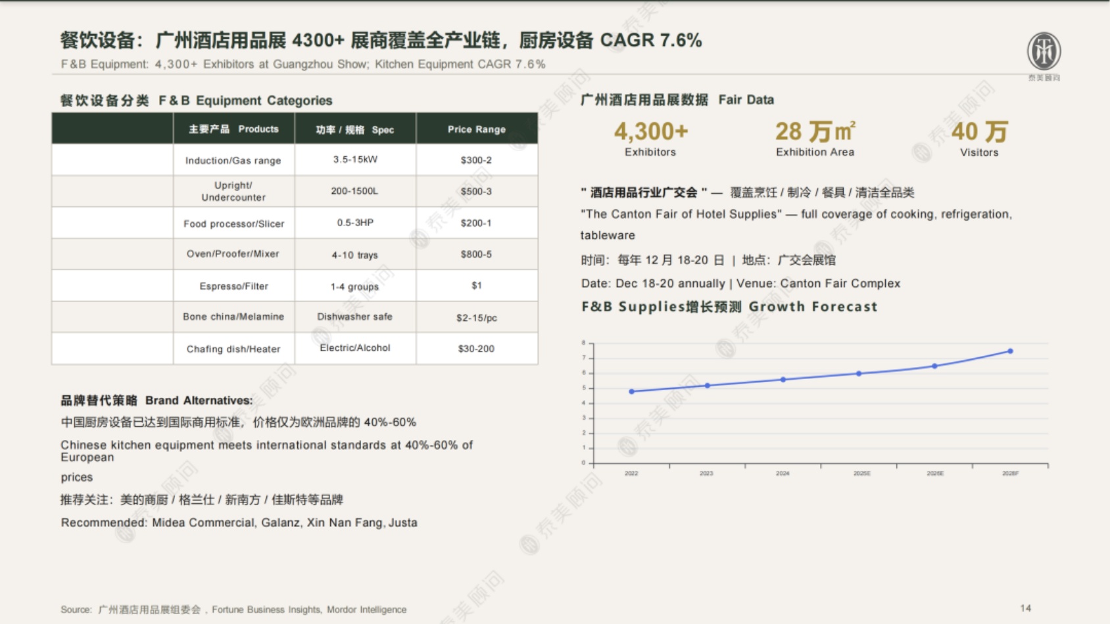Select the '1-4 groups' spec cell
This screenshot has height=624, width=1110.
[x=355, y=286]
